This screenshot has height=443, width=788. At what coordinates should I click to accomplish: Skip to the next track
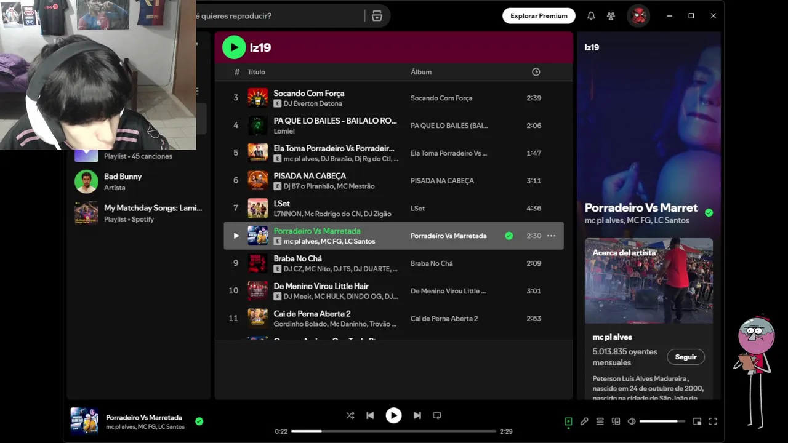pyautogui.click(x=417, y=415)
